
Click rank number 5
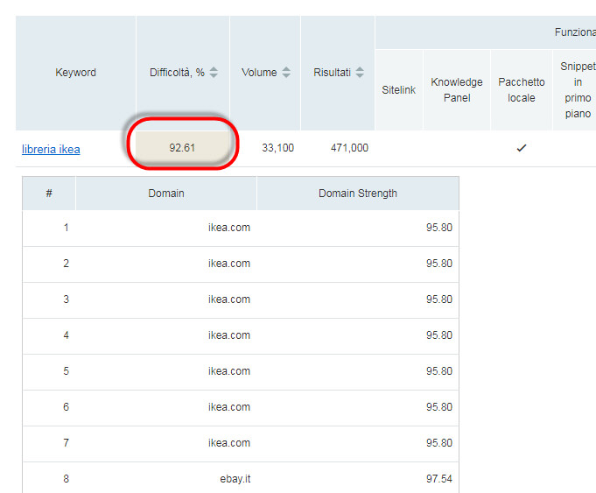pyautogui.click(x=67, y=371)
